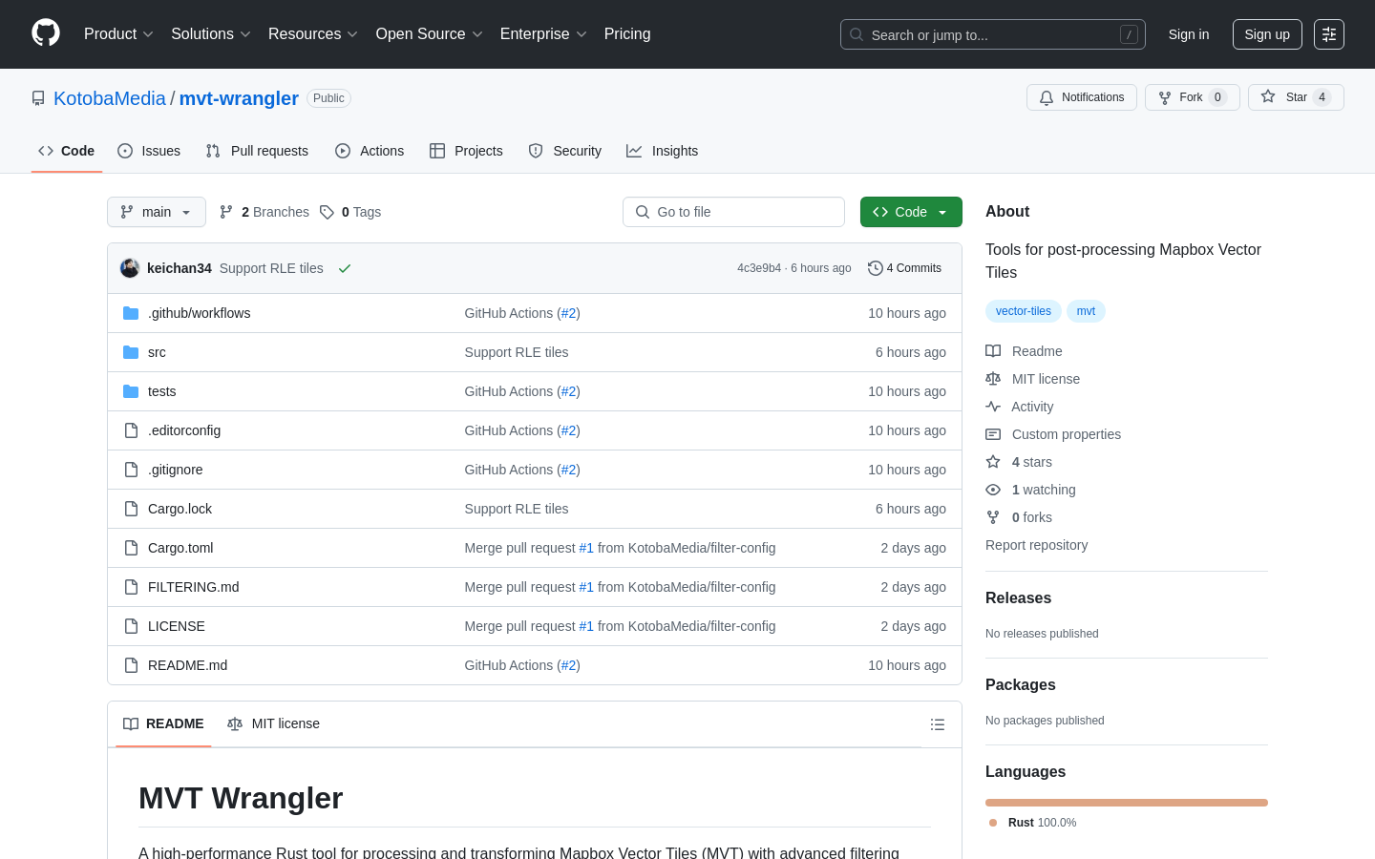Click the fork icon in Fork button
1375x859 pixels.
click(x=1165, y=97)
